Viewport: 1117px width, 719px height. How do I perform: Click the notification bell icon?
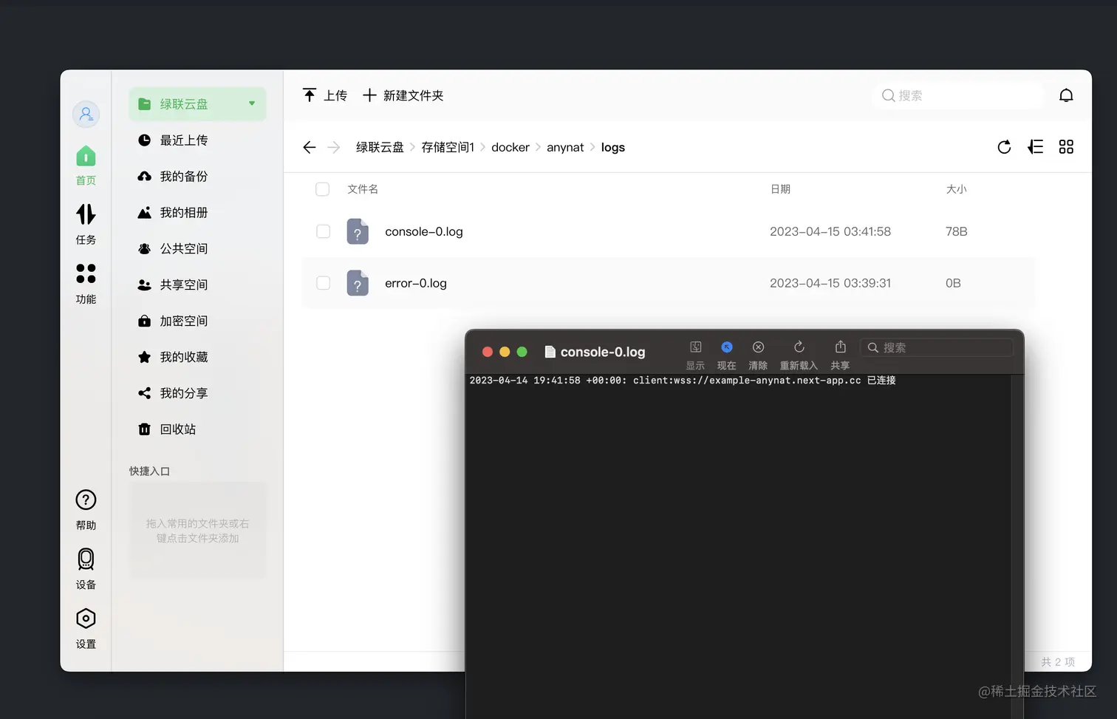click(x=1066, y=95)
